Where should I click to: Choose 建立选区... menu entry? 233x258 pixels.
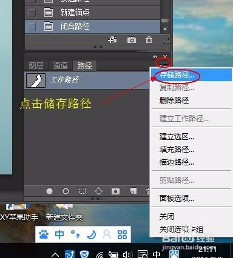pyautogui.click(x=191, y=137)
